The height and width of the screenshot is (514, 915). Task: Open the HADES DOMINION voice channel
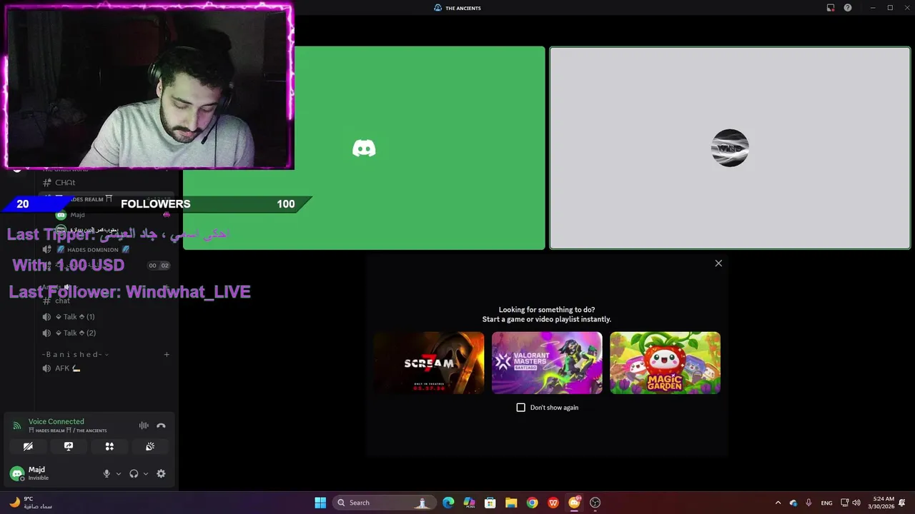click(x=106, y=250)
